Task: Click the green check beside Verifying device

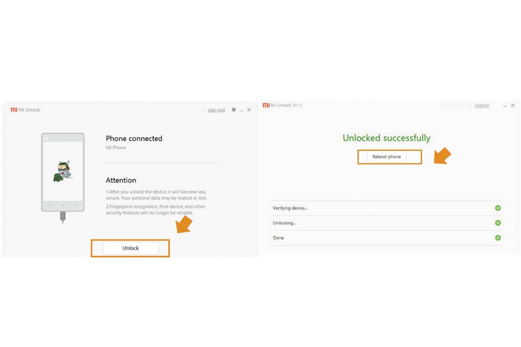Action: tap(498, 208)
